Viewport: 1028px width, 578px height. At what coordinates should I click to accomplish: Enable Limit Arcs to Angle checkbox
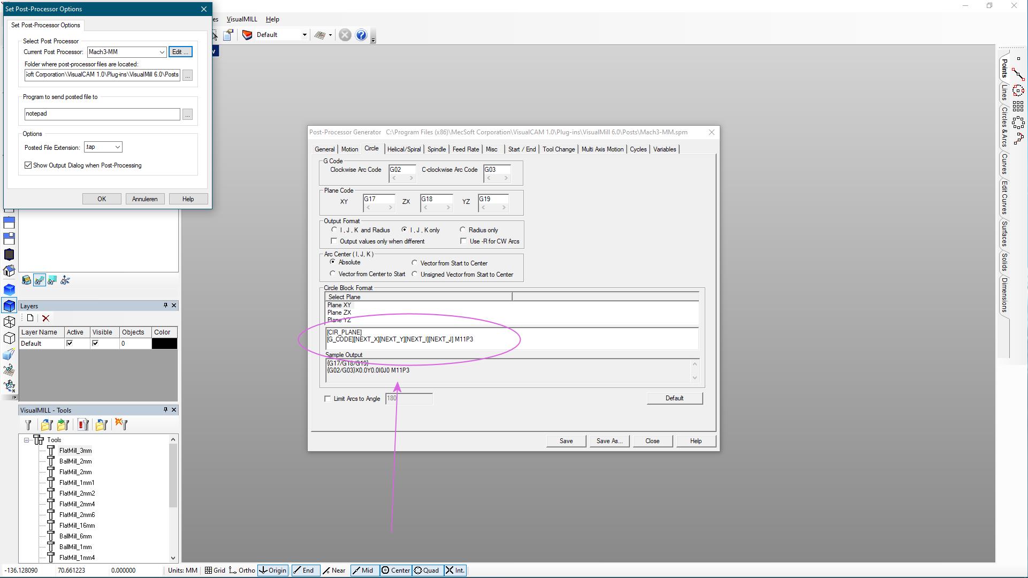click(328, 399)
